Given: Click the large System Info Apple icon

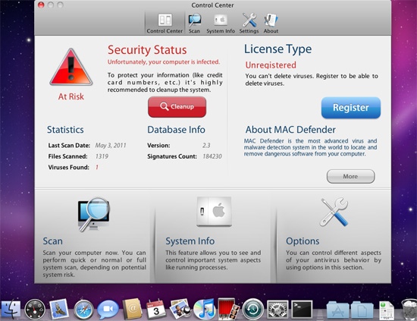Looking at the screenshot, I should [214, 212].
